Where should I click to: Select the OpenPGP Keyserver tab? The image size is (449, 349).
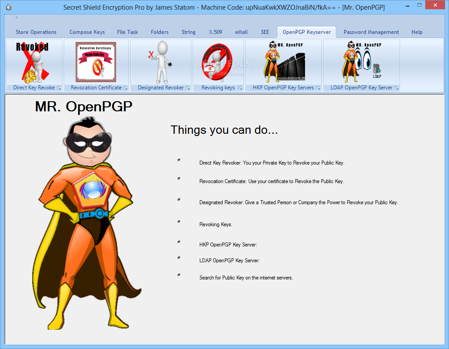[307, 32]
